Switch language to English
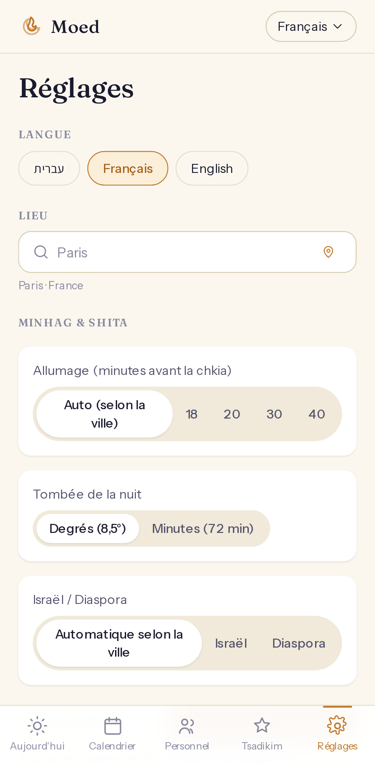Image resolution: width=375 pixels, height=763 pixels. 212,168
